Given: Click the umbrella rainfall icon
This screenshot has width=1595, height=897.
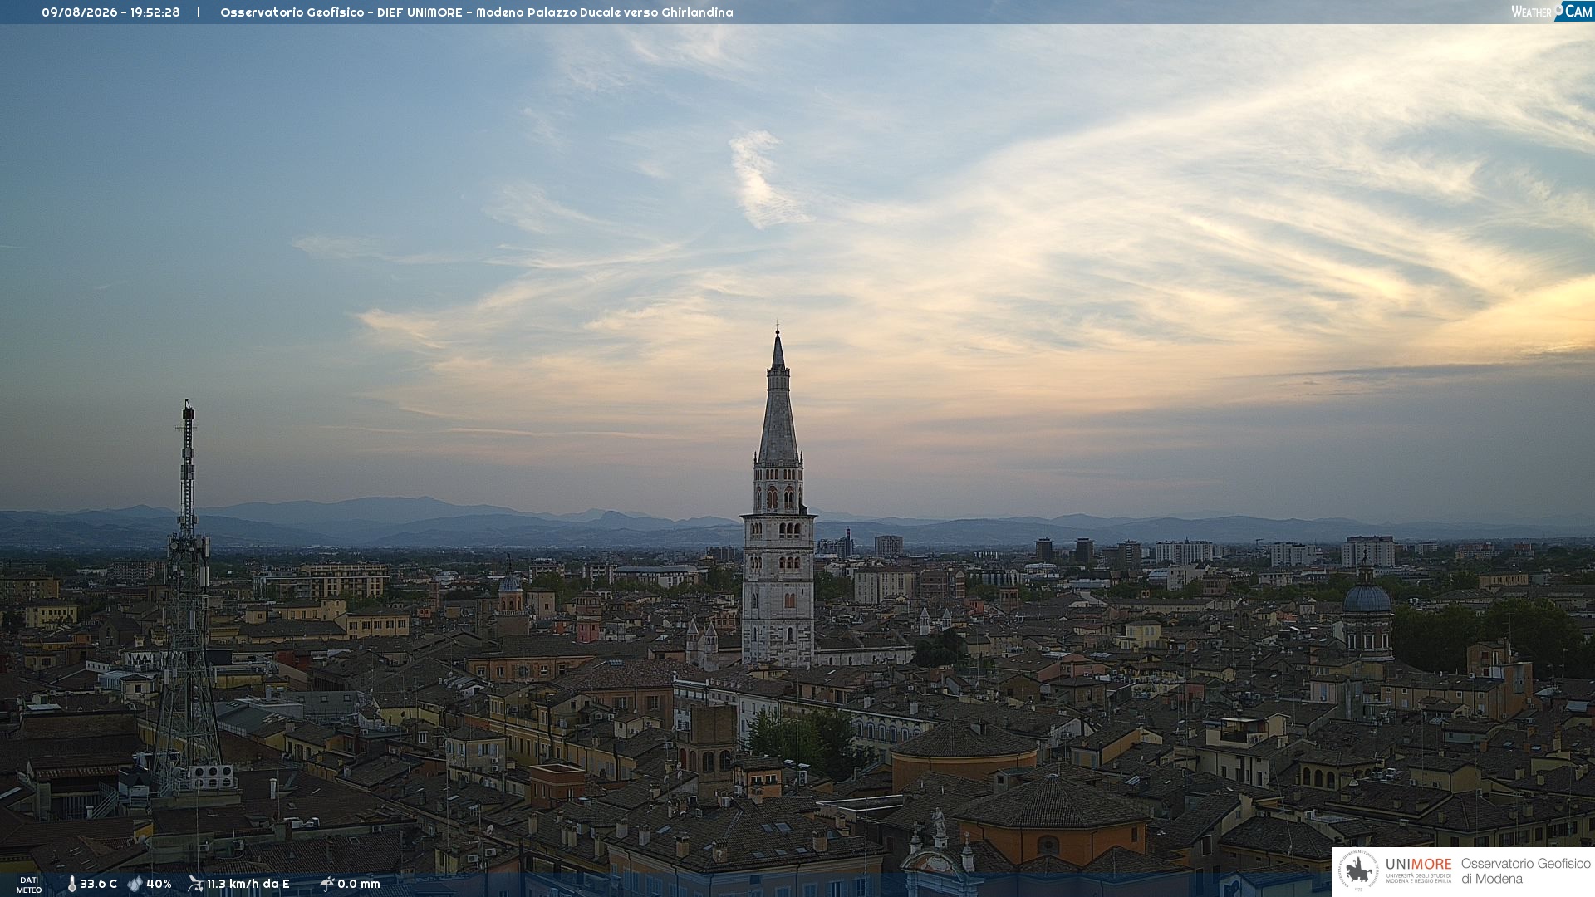Looking at the screenshot, I should coord(326,884).
